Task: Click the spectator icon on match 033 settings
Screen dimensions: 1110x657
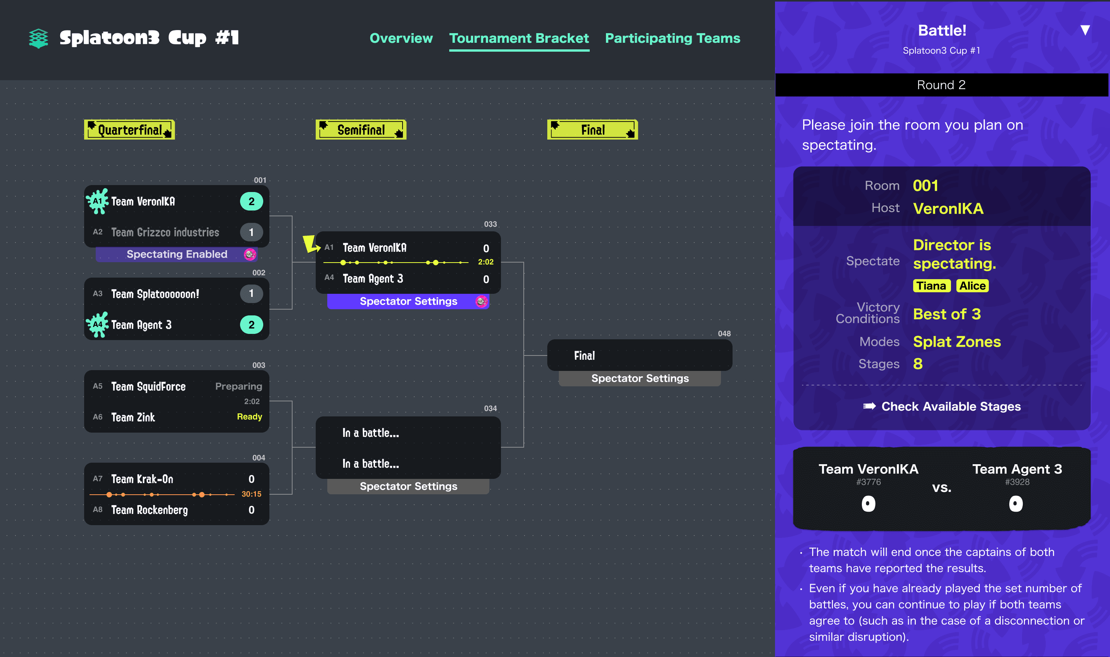Action: (481, 302)
